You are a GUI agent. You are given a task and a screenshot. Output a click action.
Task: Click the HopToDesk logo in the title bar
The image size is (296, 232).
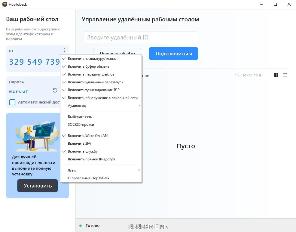(x=5, y=4)
